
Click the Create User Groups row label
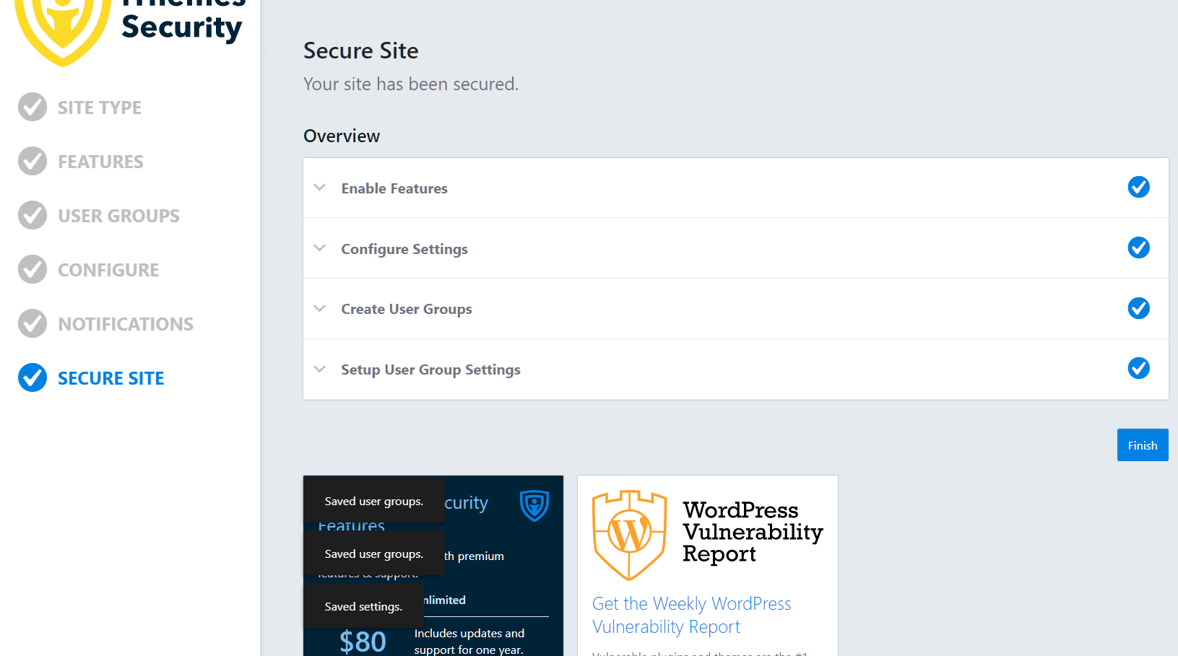click(x=407, y=309)
